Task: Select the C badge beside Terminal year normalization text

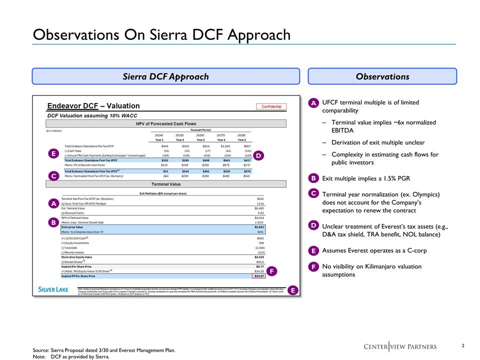Action: (314, 193)
